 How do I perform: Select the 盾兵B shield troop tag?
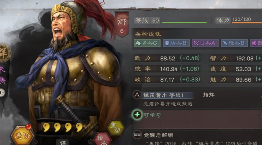[176, 43]
